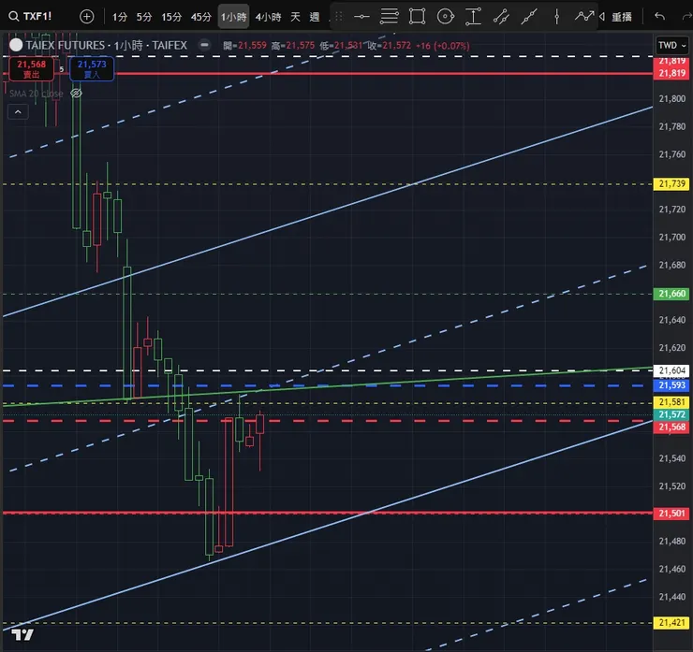Click the TradingView logo

click(22, 635)
